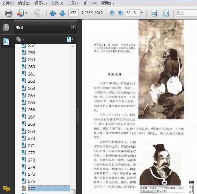
Task: Click the new bookmark icon in panel
Action: [70, 39]
